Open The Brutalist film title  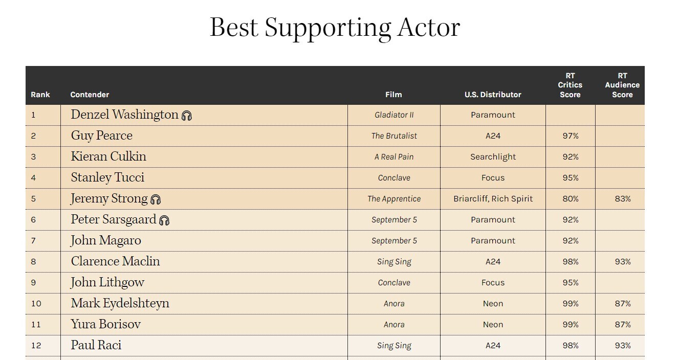tap(394, 136)
